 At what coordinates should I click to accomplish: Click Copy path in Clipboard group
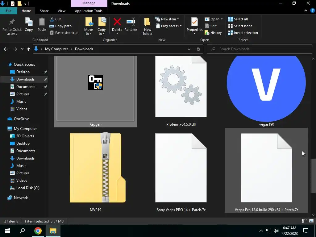point(60,26)
